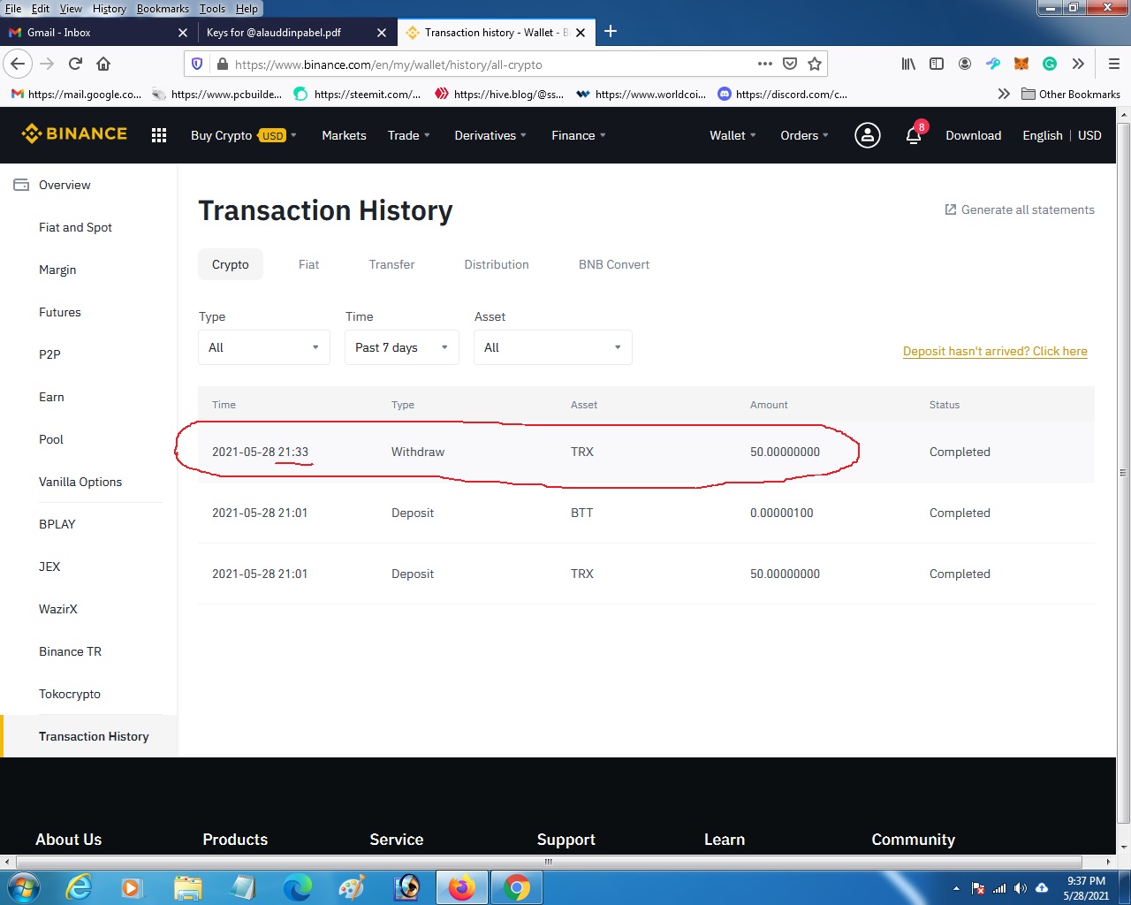Viewport: 1131px width, 905px height.
Task: Click the BTT asset cell in deposit row
Action: click(582, 513)
